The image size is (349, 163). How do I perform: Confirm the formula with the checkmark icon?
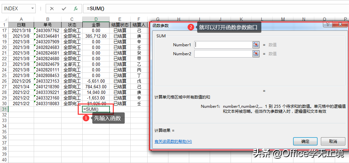(x=64, y=9)
